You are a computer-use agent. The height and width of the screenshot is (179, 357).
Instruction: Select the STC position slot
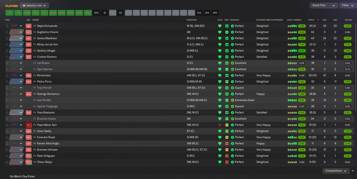coord(97,13)
